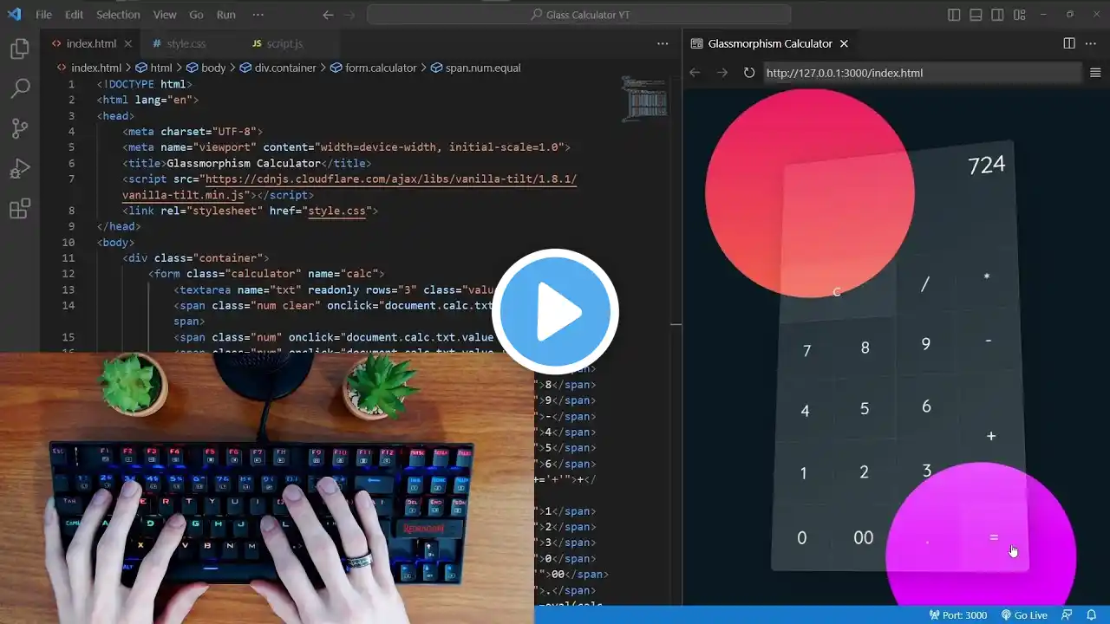Show more menus via the title bar ellipsis

[258, 15]
